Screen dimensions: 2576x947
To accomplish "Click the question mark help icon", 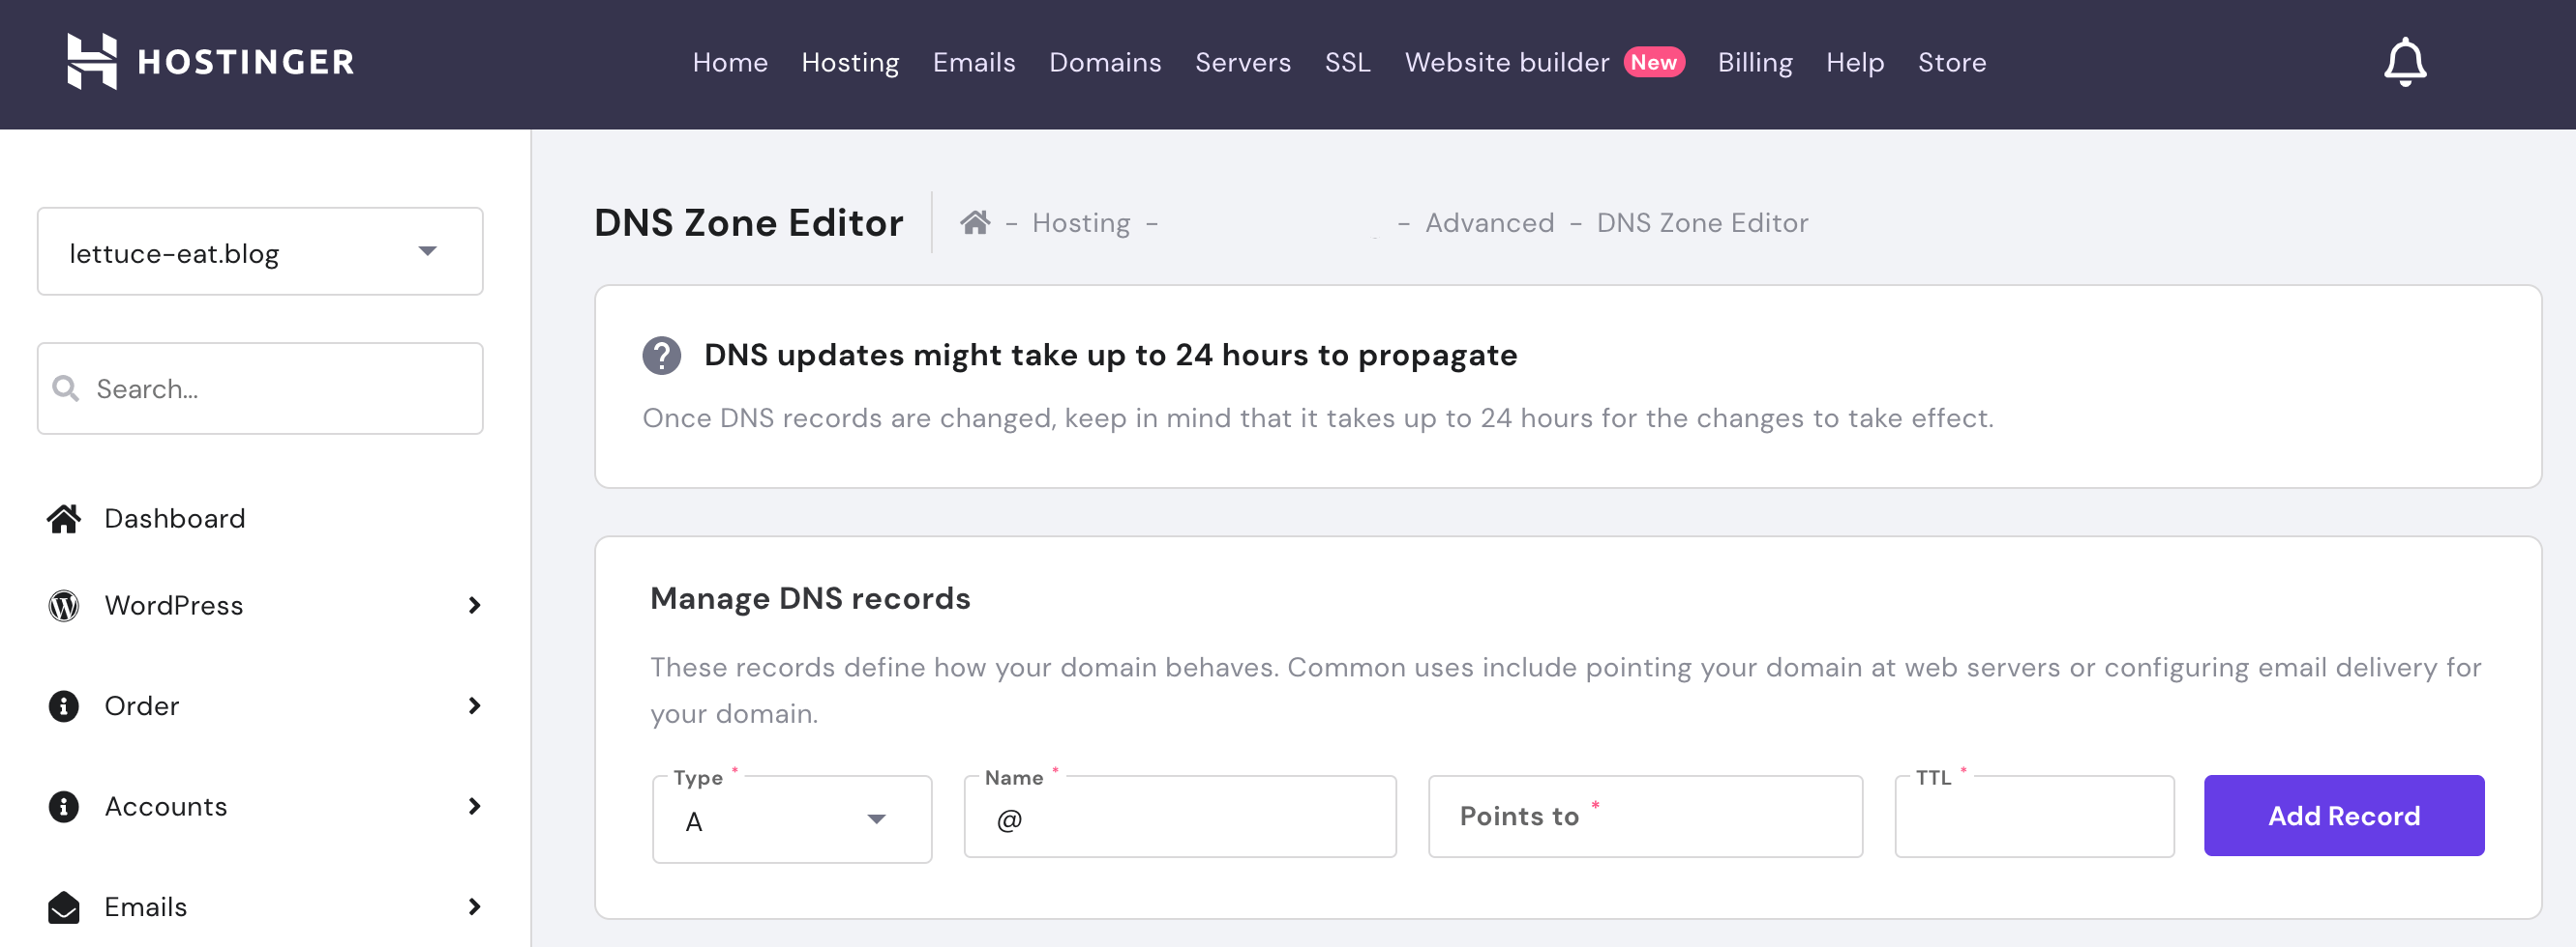I will tap(661, 355).
